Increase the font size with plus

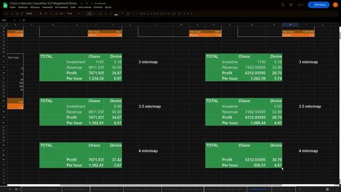pos(95,14)
